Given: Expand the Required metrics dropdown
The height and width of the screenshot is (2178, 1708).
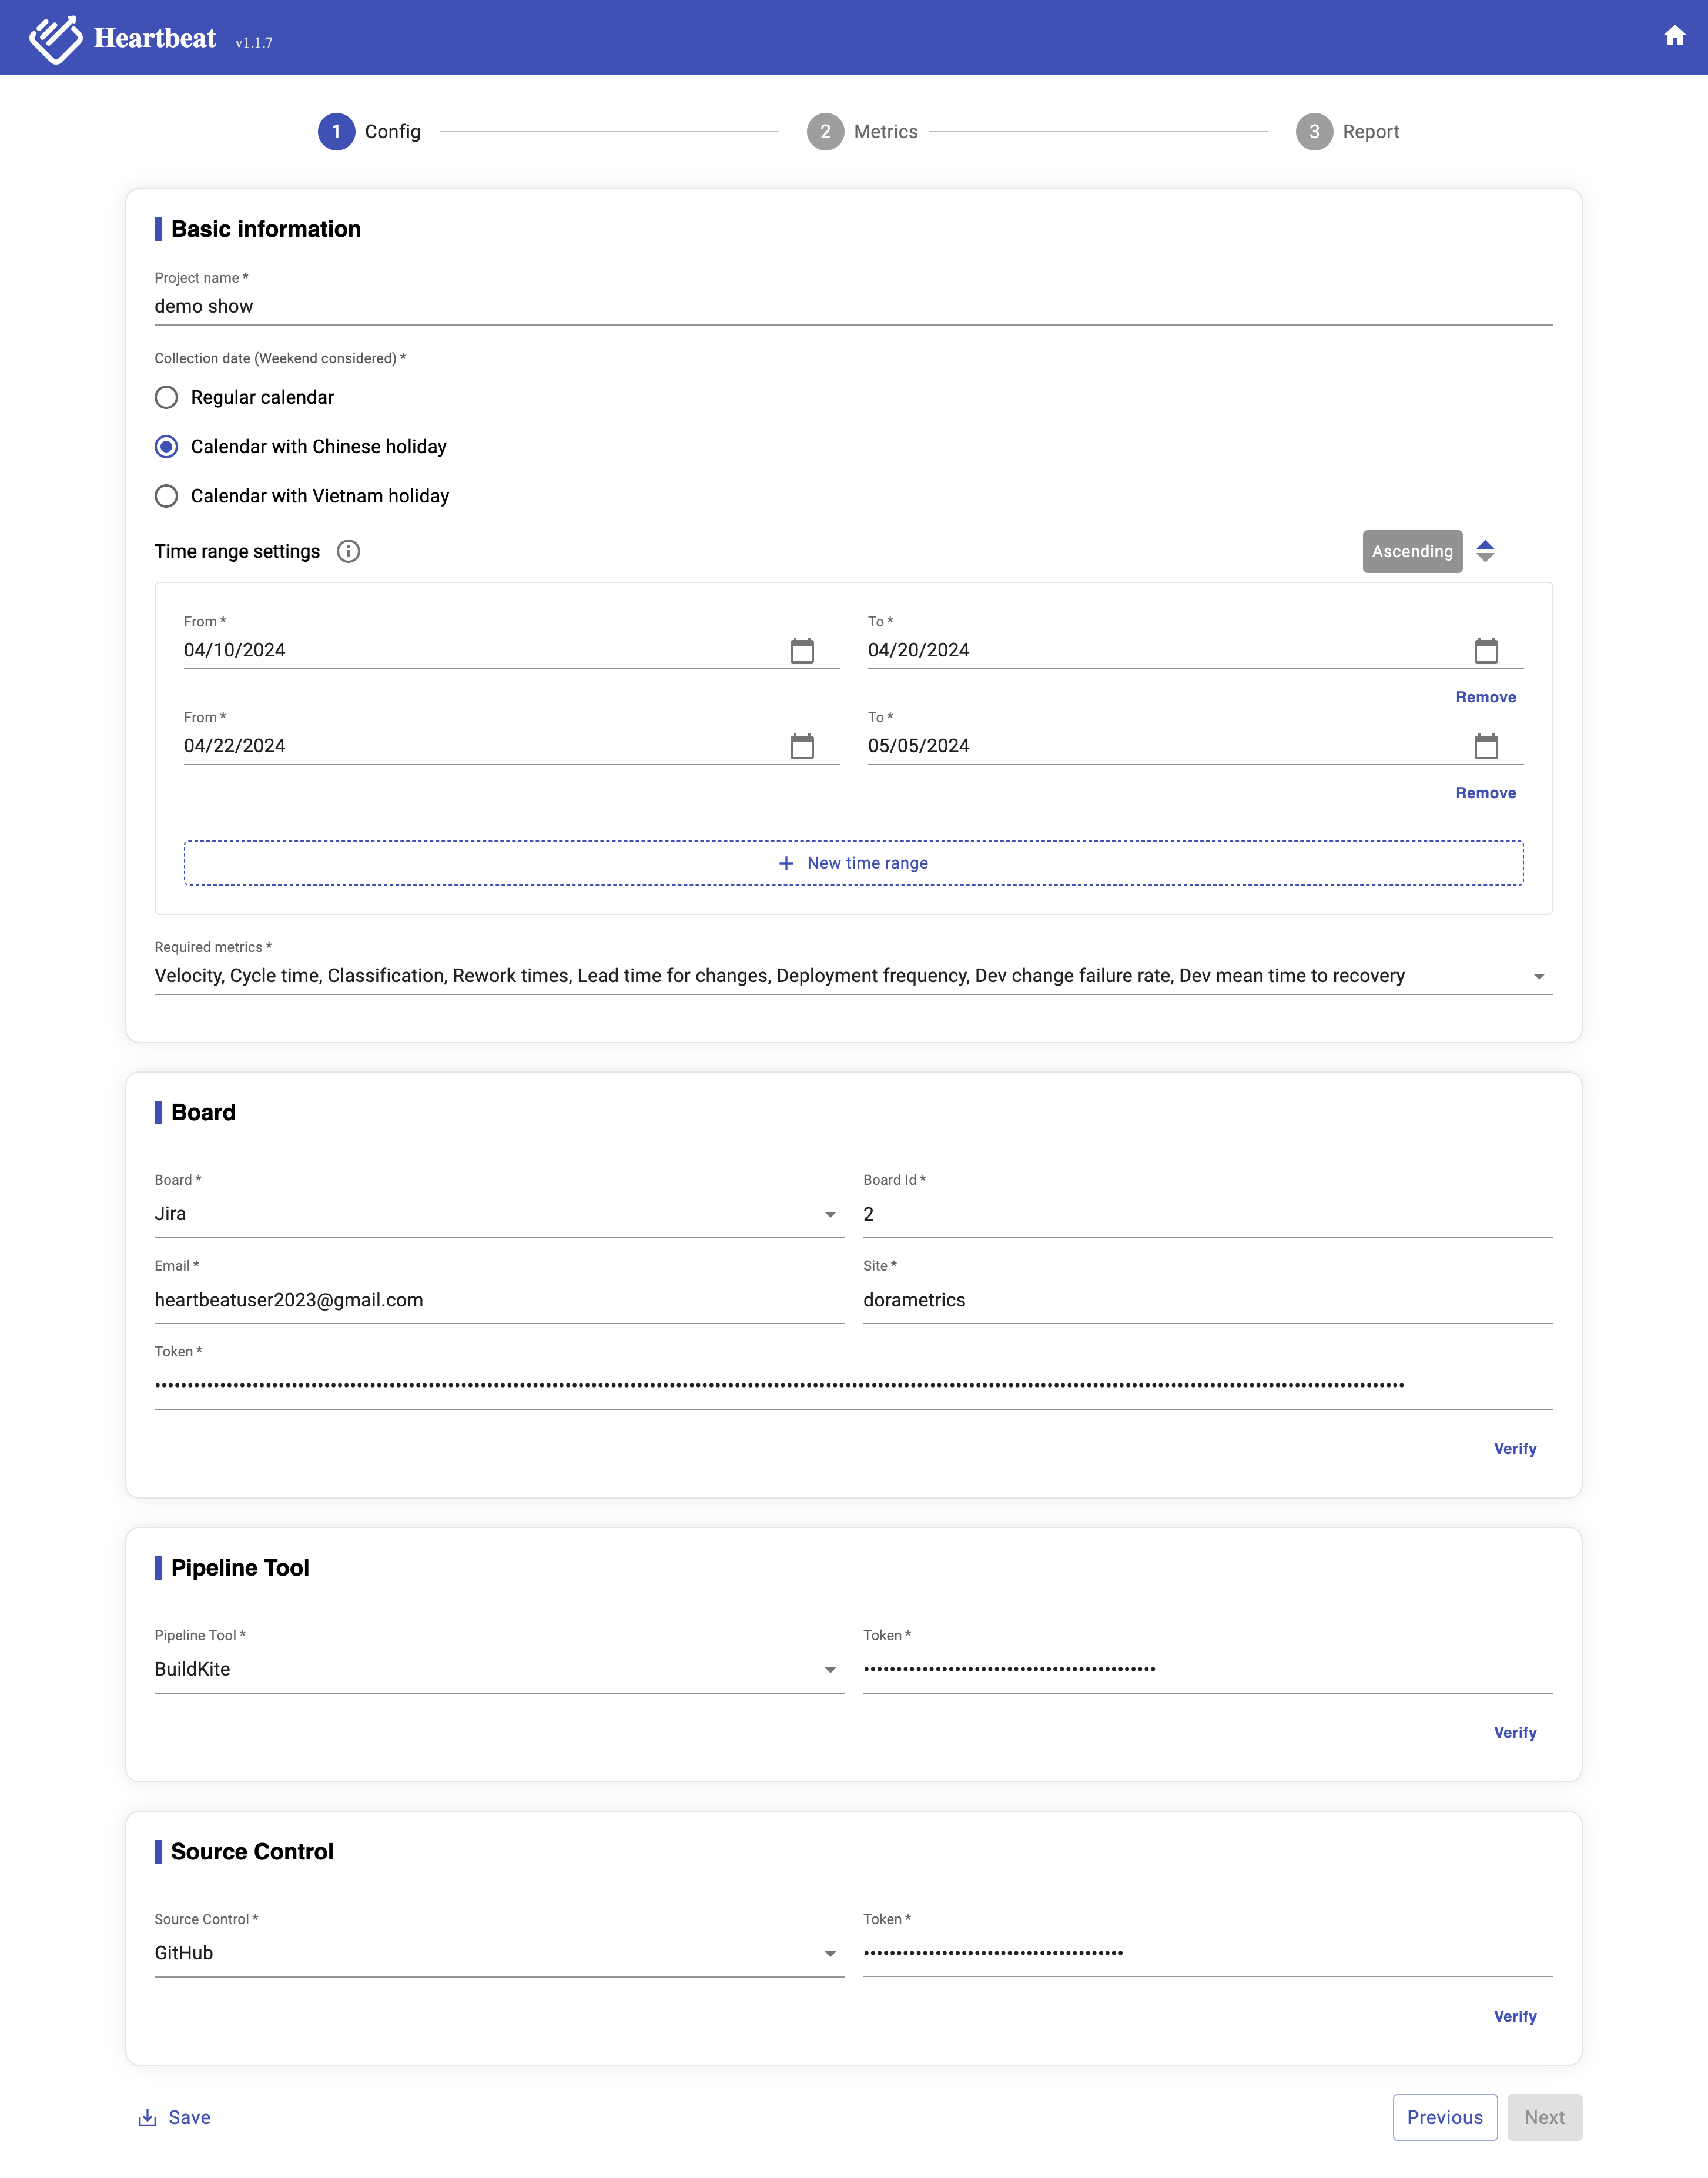Looking at the screenshot, I should click(x=1538, y=977).
